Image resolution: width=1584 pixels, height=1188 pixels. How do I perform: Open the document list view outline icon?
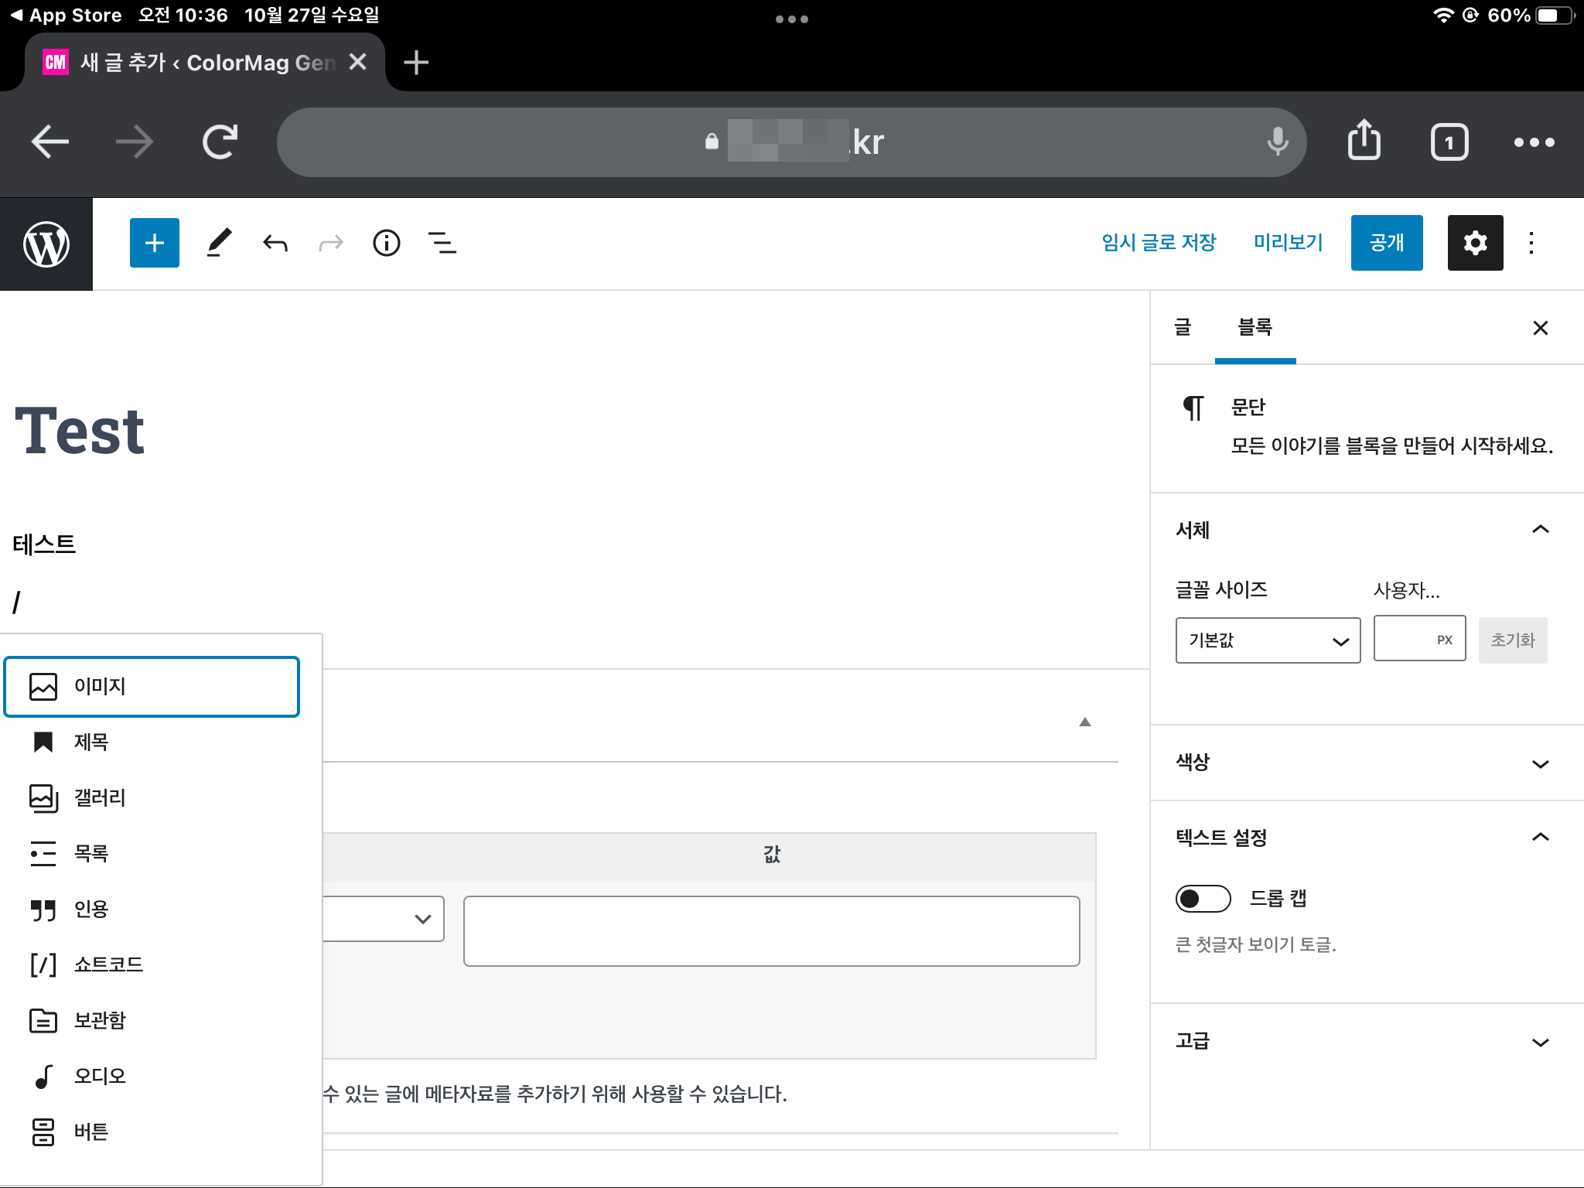[442, 242]
